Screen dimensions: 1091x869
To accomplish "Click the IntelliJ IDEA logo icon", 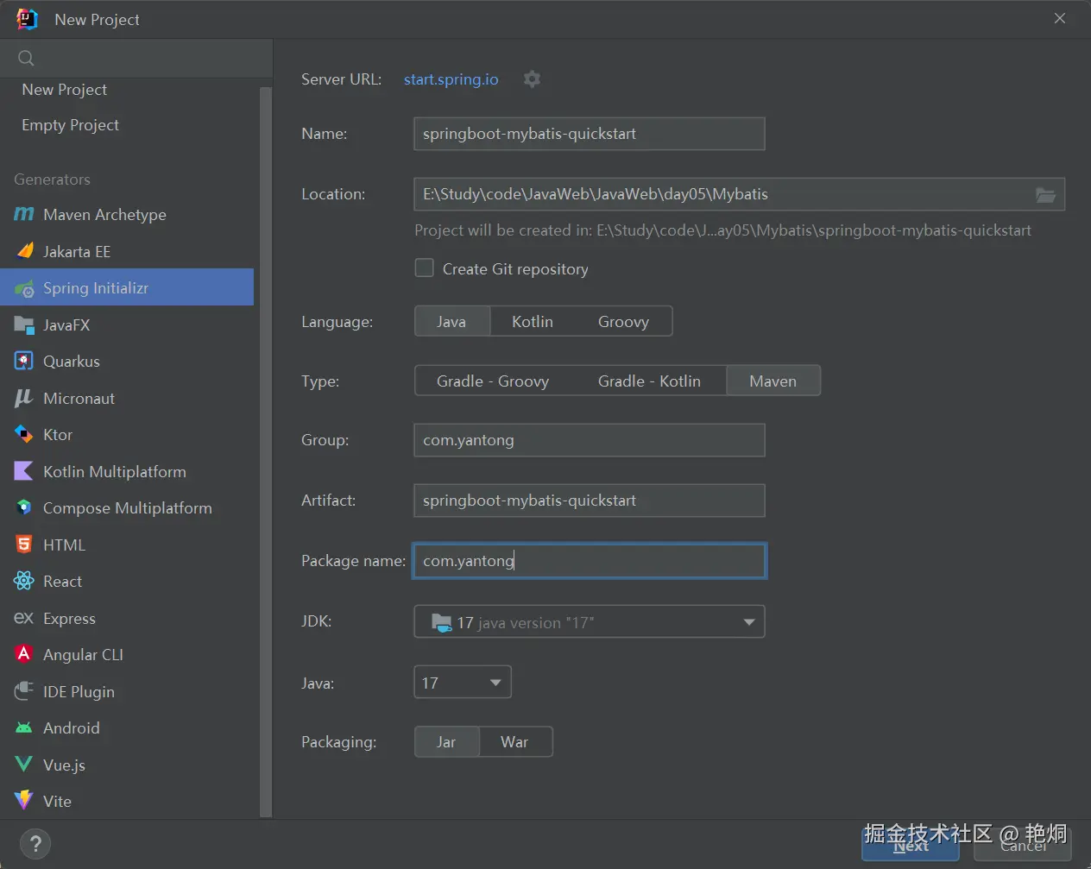I will pyautogui.click(x=28, y=19).
